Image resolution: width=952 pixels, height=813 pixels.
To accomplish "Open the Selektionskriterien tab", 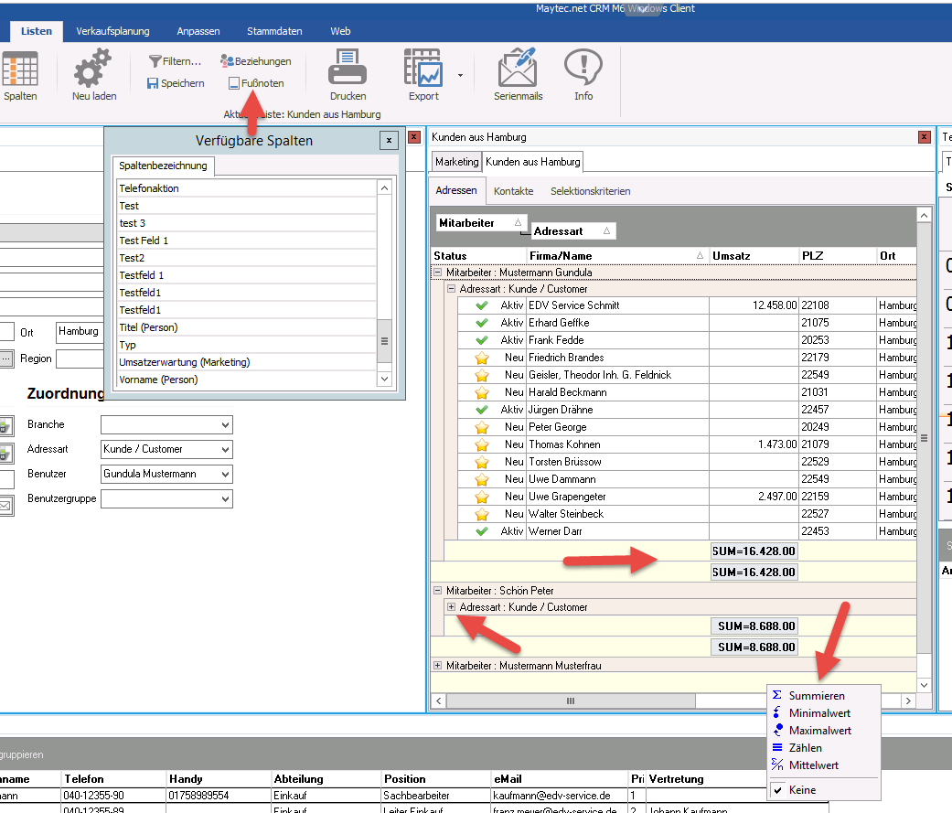I will (590, 191).
